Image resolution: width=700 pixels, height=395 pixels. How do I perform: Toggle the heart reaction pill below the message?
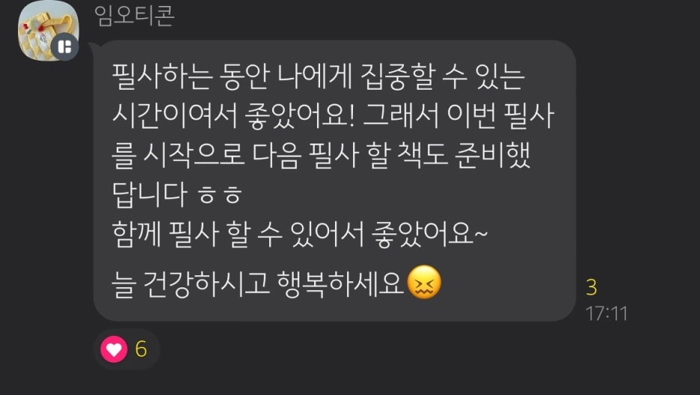(126, 349)
